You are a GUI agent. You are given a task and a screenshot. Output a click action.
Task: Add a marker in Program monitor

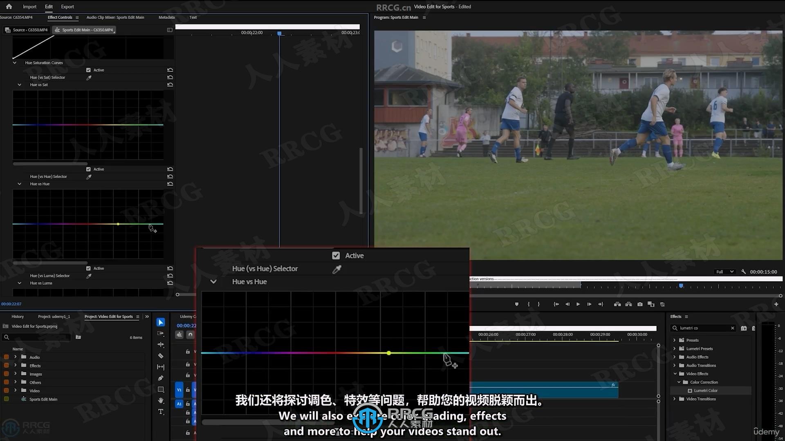coord(517,304)
